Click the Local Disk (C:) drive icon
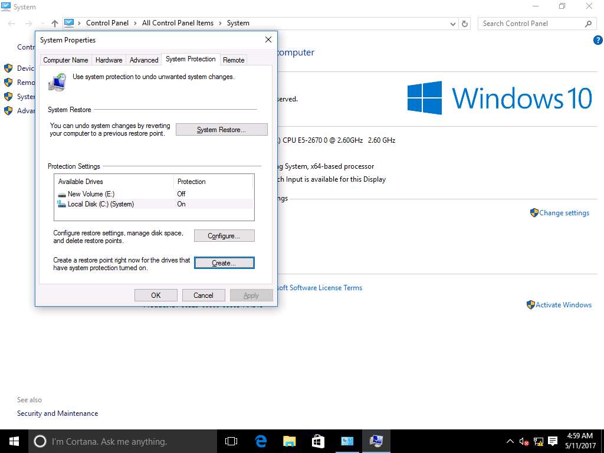The width and height of the screenshot is (604, 453). [61, 203]
